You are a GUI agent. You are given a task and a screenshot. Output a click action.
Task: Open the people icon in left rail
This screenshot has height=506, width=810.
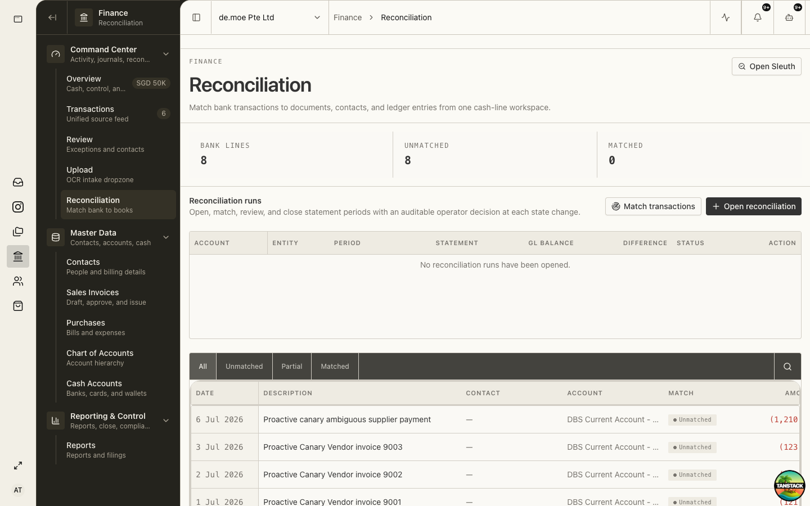[x=18, y=281]
